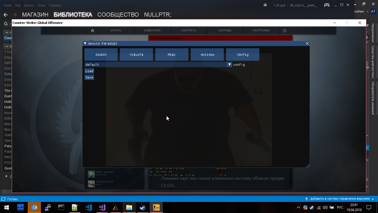Click the Steam back arrow
This screenshot has height=213, width=378.
click(6, 15)
